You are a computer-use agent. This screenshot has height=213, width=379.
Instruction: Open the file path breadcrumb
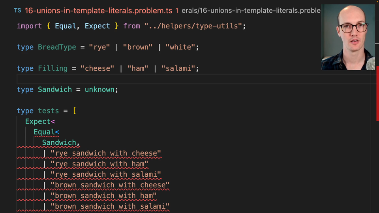click(x=251, y=11)
